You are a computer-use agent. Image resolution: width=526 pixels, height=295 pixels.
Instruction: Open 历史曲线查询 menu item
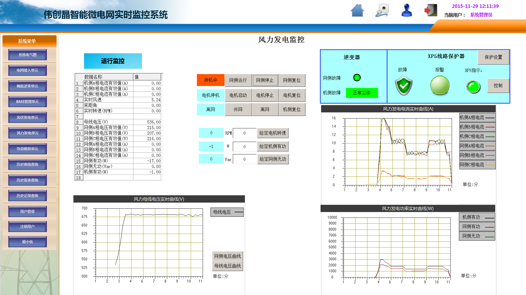tap(27, 164)
